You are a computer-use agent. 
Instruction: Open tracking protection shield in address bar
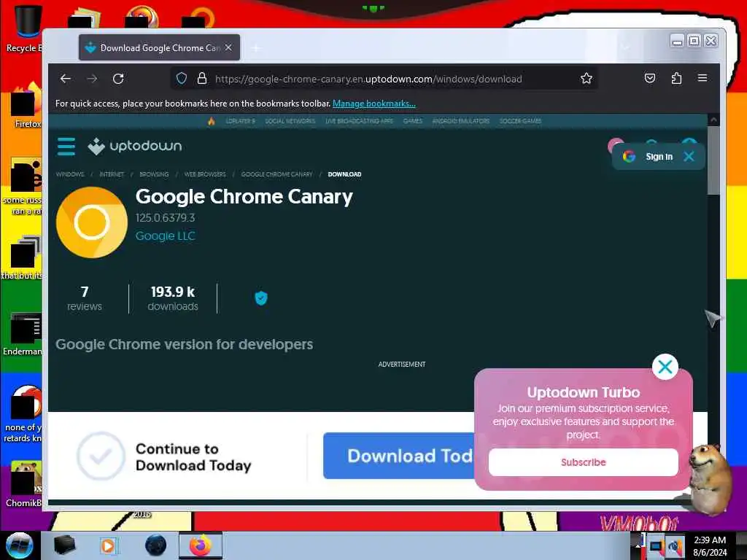coord(182,79)
